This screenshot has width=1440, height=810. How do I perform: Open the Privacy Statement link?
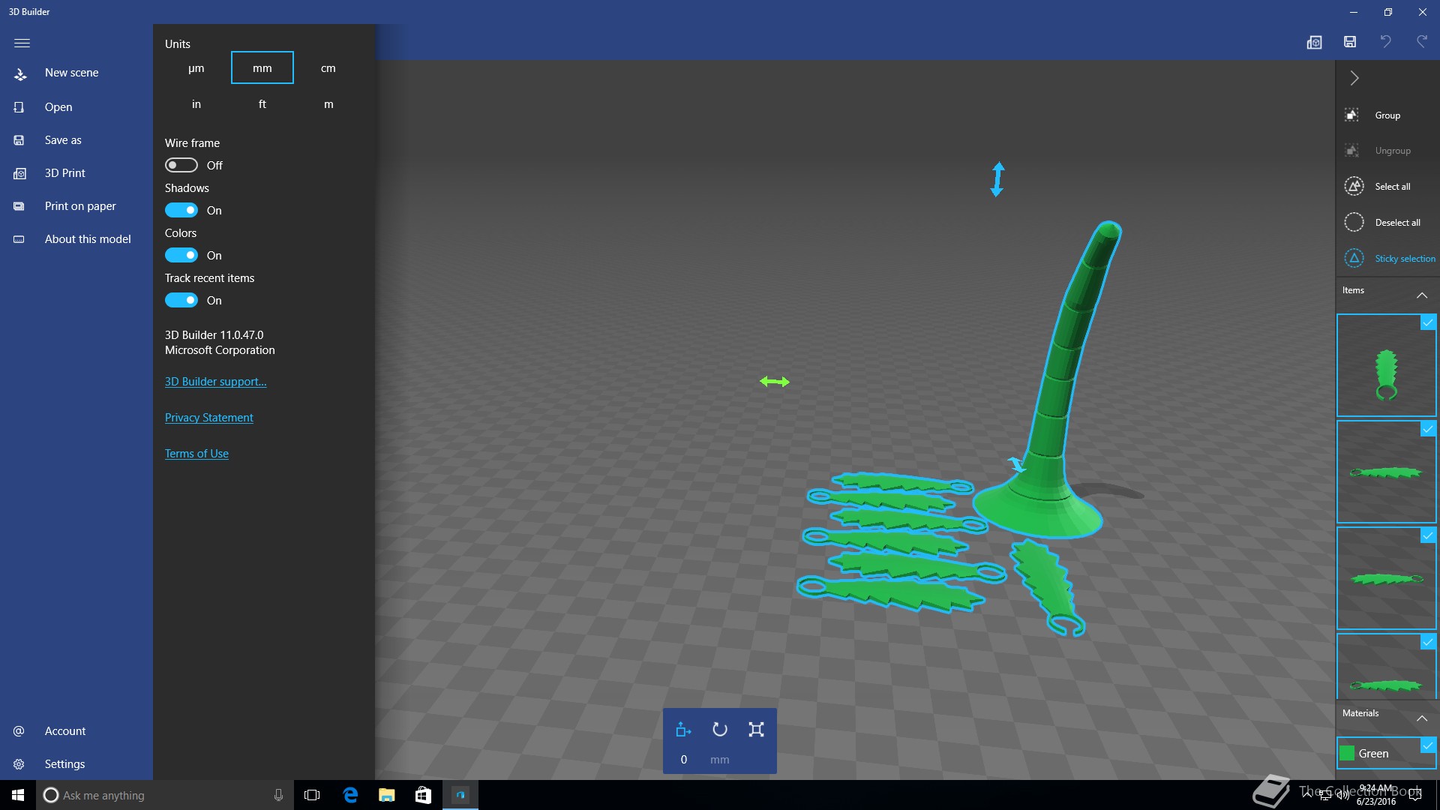click(209, 418)
